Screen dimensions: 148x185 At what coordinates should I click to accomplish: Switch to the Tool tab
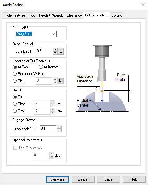click(x=32, y=15)
